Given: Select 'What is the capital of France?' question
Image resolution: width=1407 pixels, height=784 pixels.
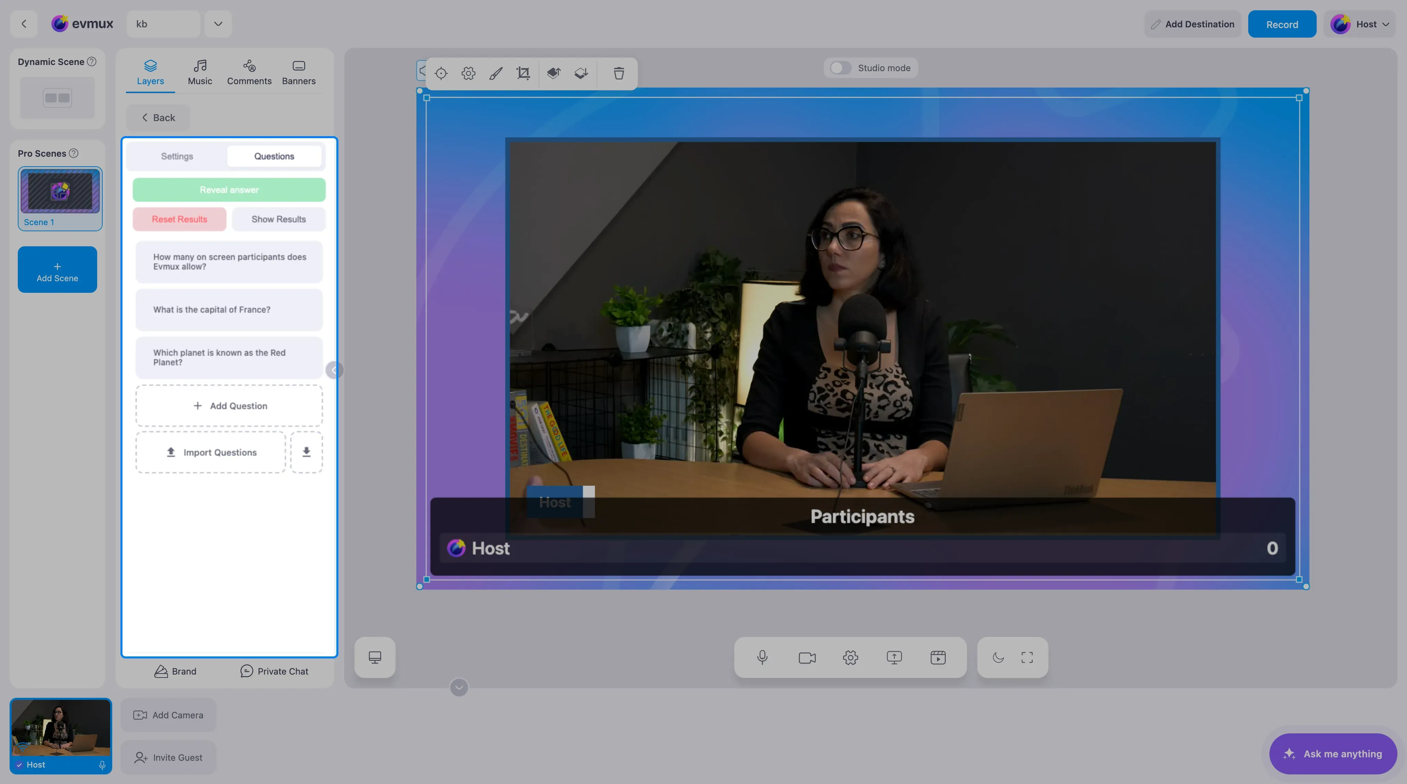Looking at the screenshot, I should click(229, 310).
